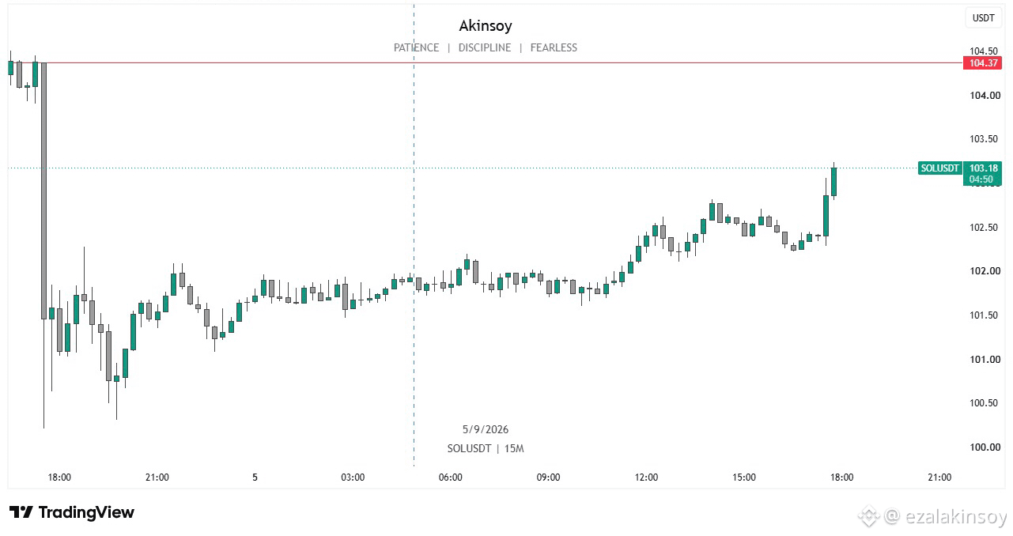Open the USDT currency selector
The height and width of the screenshot is (536, 1013).
(983, 17)
